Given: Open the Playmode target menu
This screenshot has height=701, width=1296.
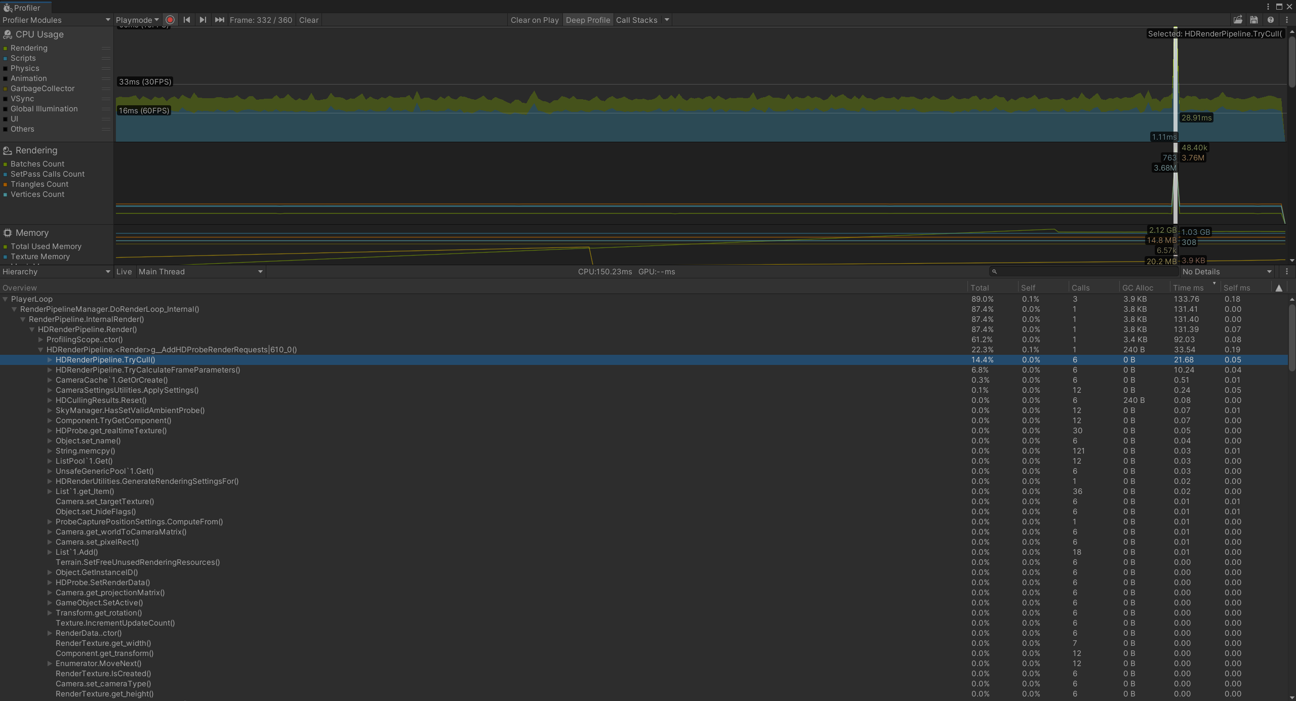Looking at the screenshot, I should point(137,20).
